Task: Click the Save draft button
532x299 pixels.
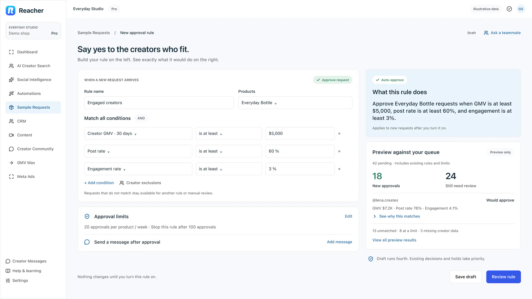Action: (465, 277)
